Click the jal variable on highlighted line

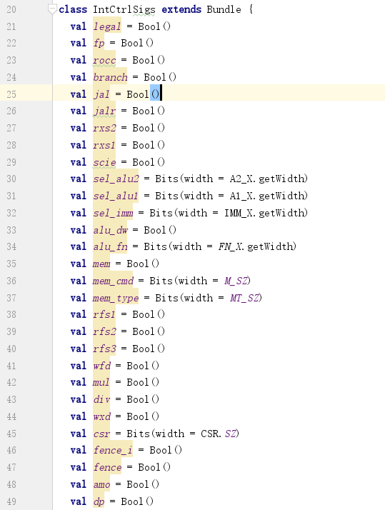coord(101,94)
